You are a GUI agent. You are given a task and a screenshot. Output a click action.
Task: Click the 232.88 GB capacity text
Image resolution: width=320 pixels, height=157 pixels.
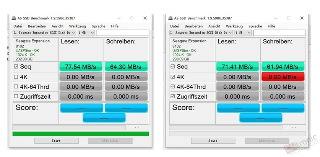point(24,59)
